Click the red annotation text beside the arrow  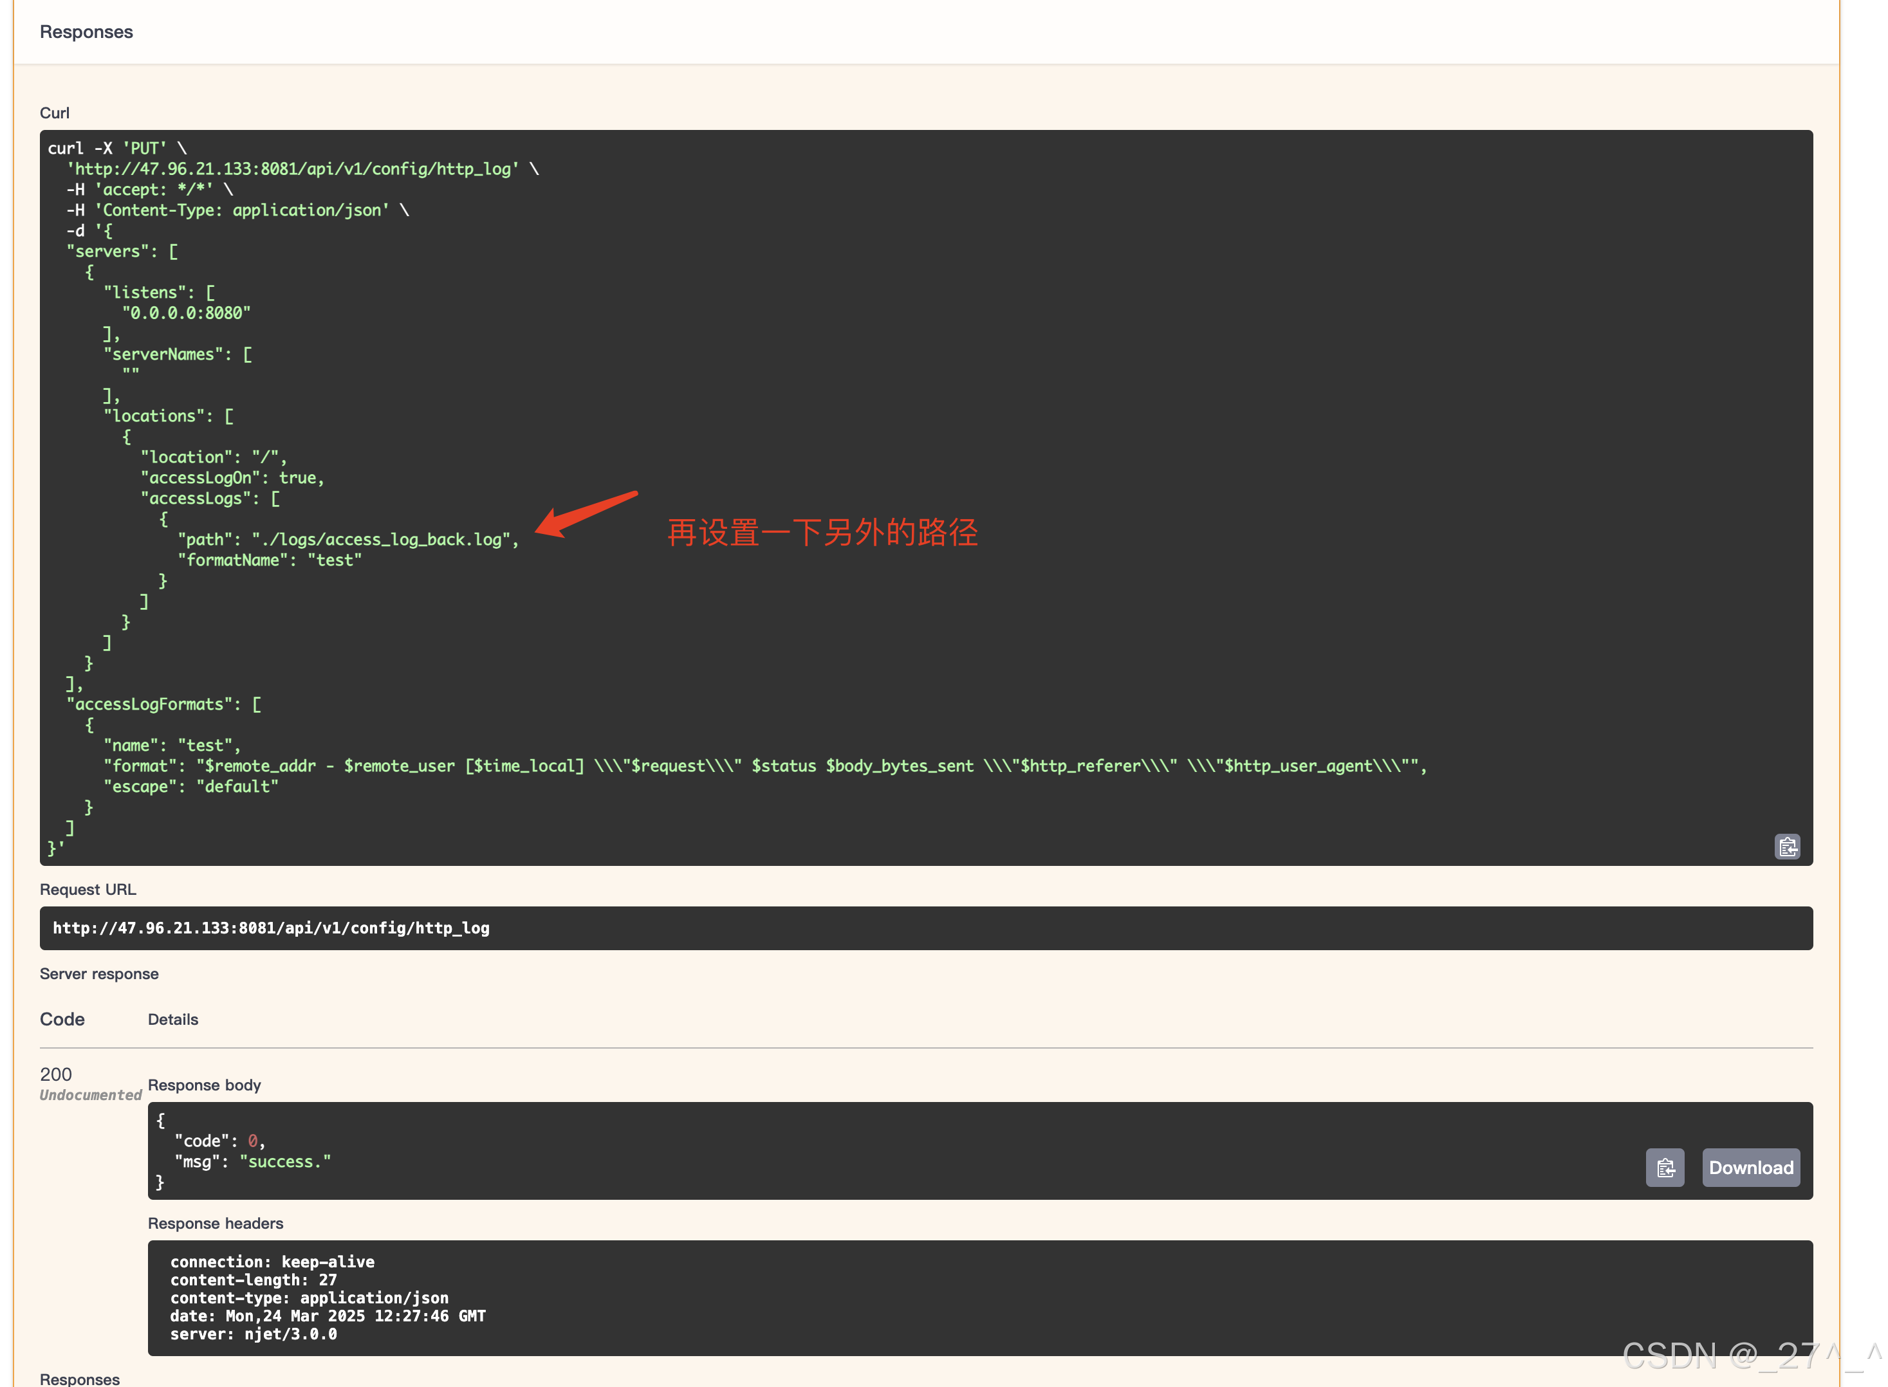(822, 532)
